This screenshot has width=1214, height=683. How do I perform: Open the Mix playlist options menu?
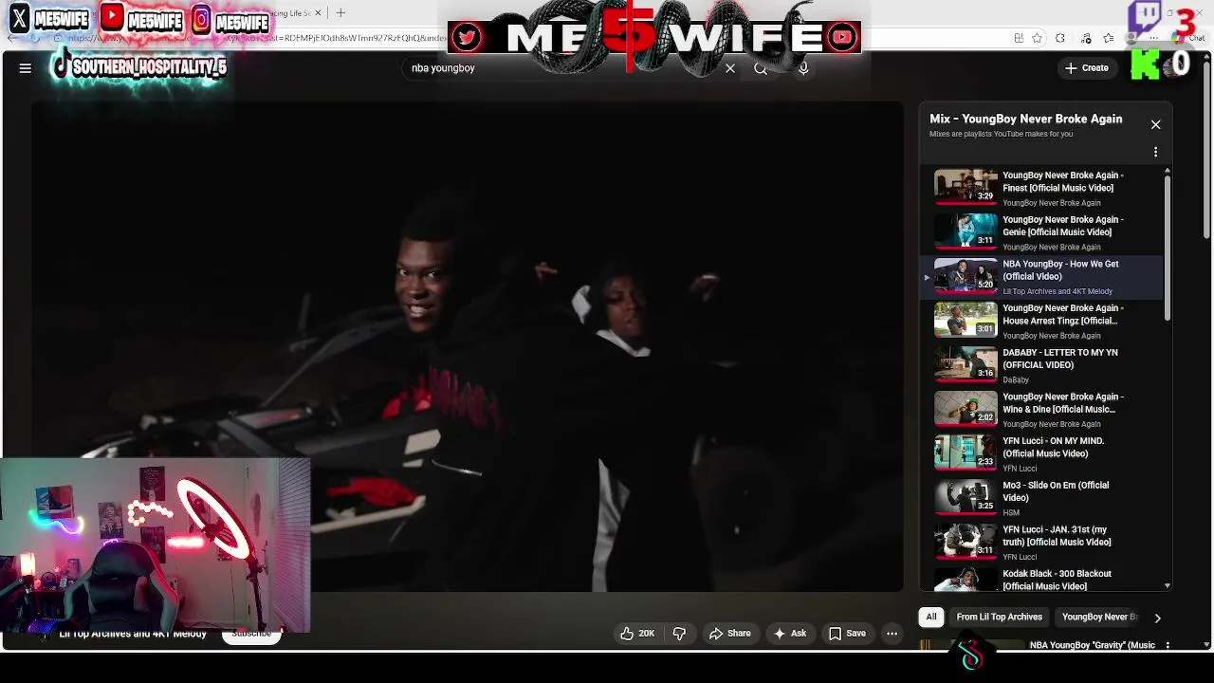click(1155, 152)
